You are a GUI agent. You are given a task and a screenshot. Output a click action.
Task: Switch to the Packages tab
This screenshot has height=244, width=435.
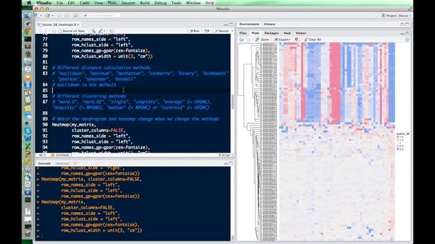pos(271,33)
